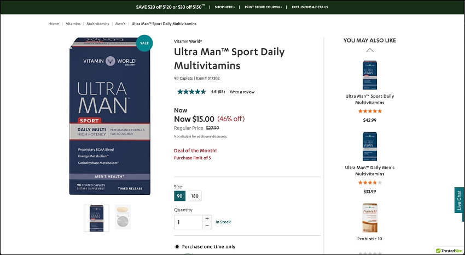Click the $42.99 price text
The height and width of the screenshot is (255, 465).
tap(369, 120)
